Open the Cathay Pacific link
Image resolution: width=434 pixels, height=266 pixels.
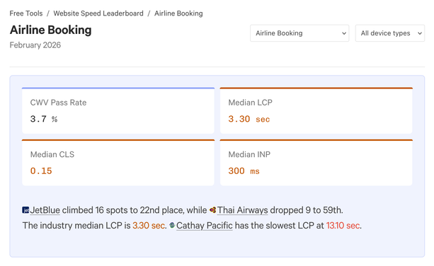[x=205, y=226]
